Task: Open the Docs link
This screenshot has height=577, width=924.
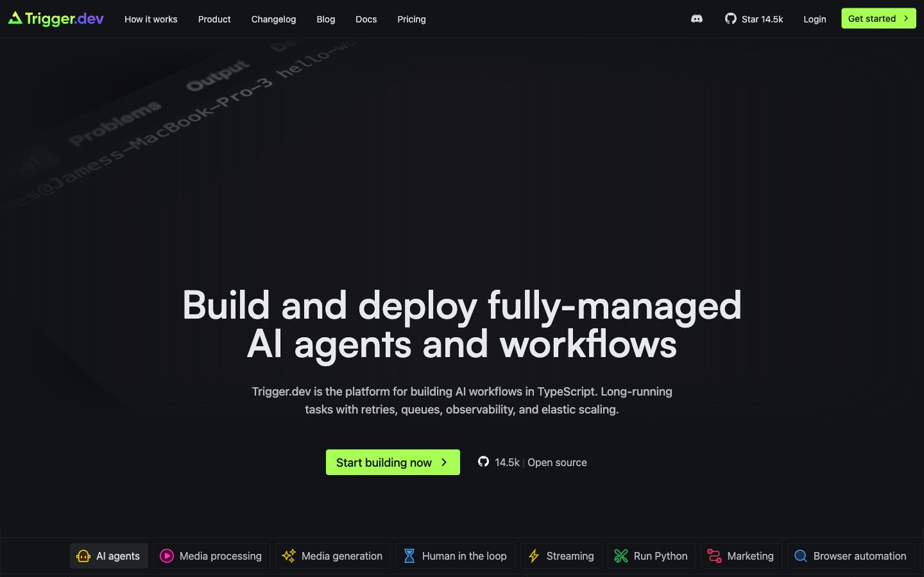Action: (x=366, y=19)
